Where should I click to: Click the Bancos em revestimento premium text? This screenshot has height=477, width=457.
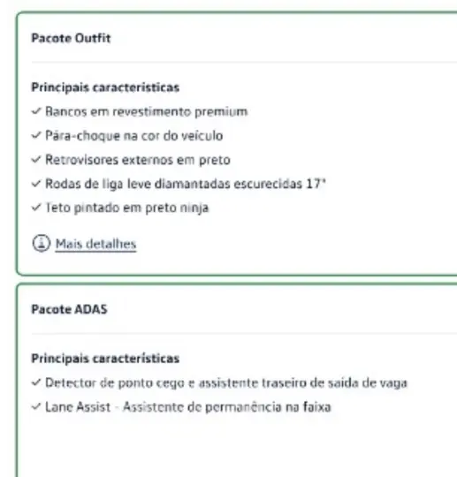click(x=147, y=112)
